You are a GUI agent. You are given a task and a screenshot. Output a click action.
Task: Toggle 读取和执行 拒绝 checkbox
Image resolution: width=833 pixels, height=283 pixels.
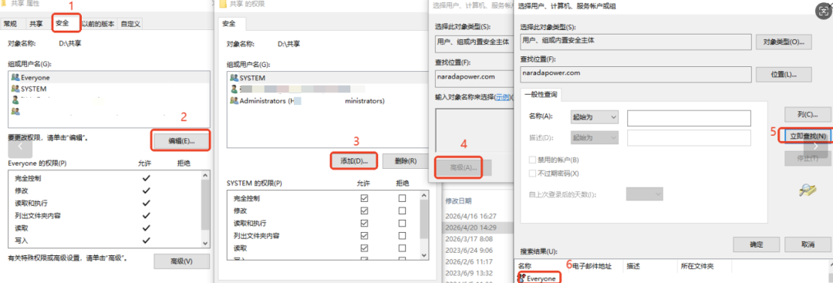402,223
